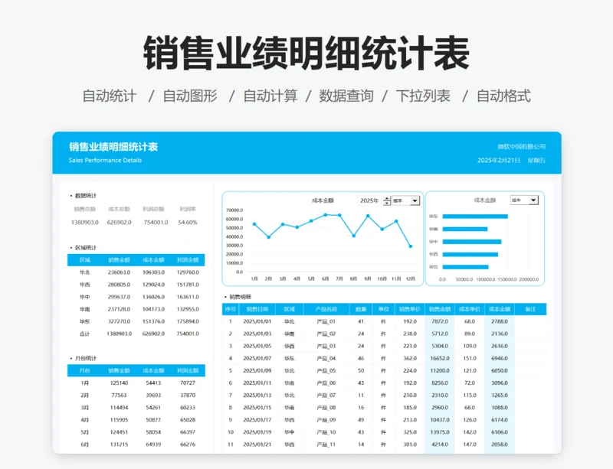613x469 pixels.
Task: Click the 2025年2月21日 date text
Action: coord(499,161)
